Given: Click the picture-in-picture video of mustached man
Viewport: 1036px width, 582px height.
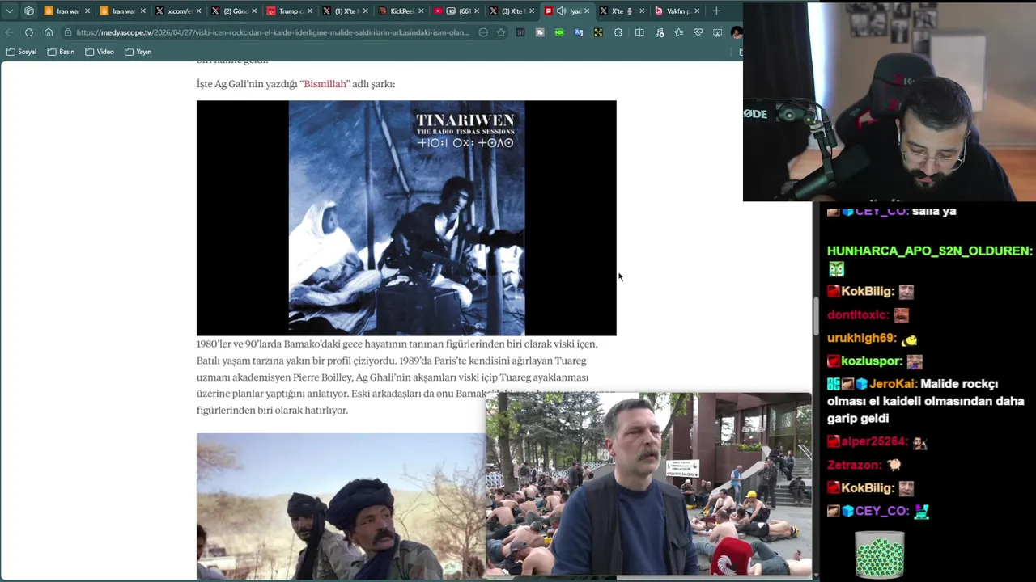Looking at the screenshot, I should [648, 484].
